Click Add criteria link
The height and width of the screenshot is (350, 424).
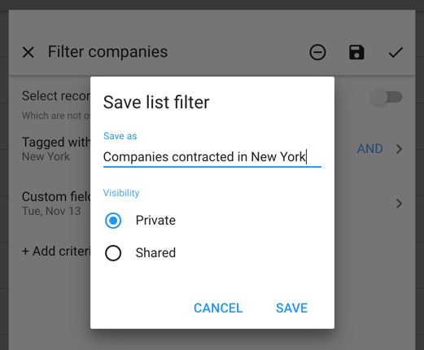[56, 252]
